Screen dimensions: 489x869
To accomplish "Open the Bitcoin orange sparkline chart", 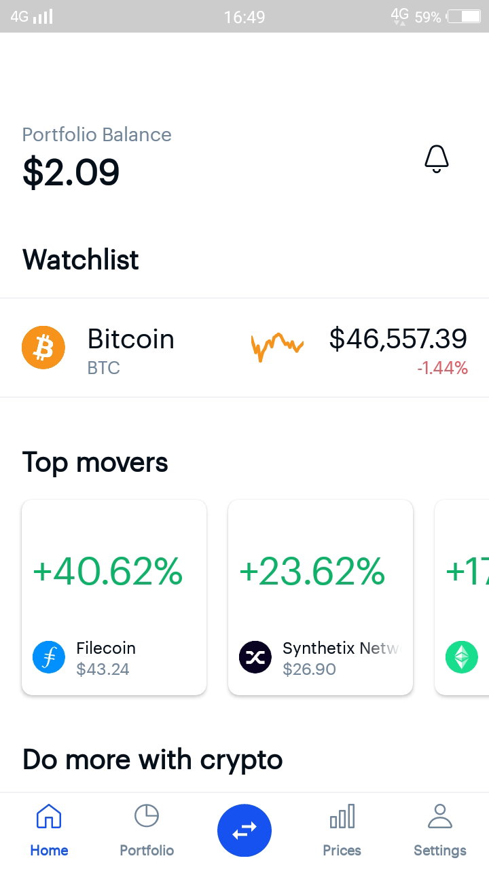I will point(277,348).
